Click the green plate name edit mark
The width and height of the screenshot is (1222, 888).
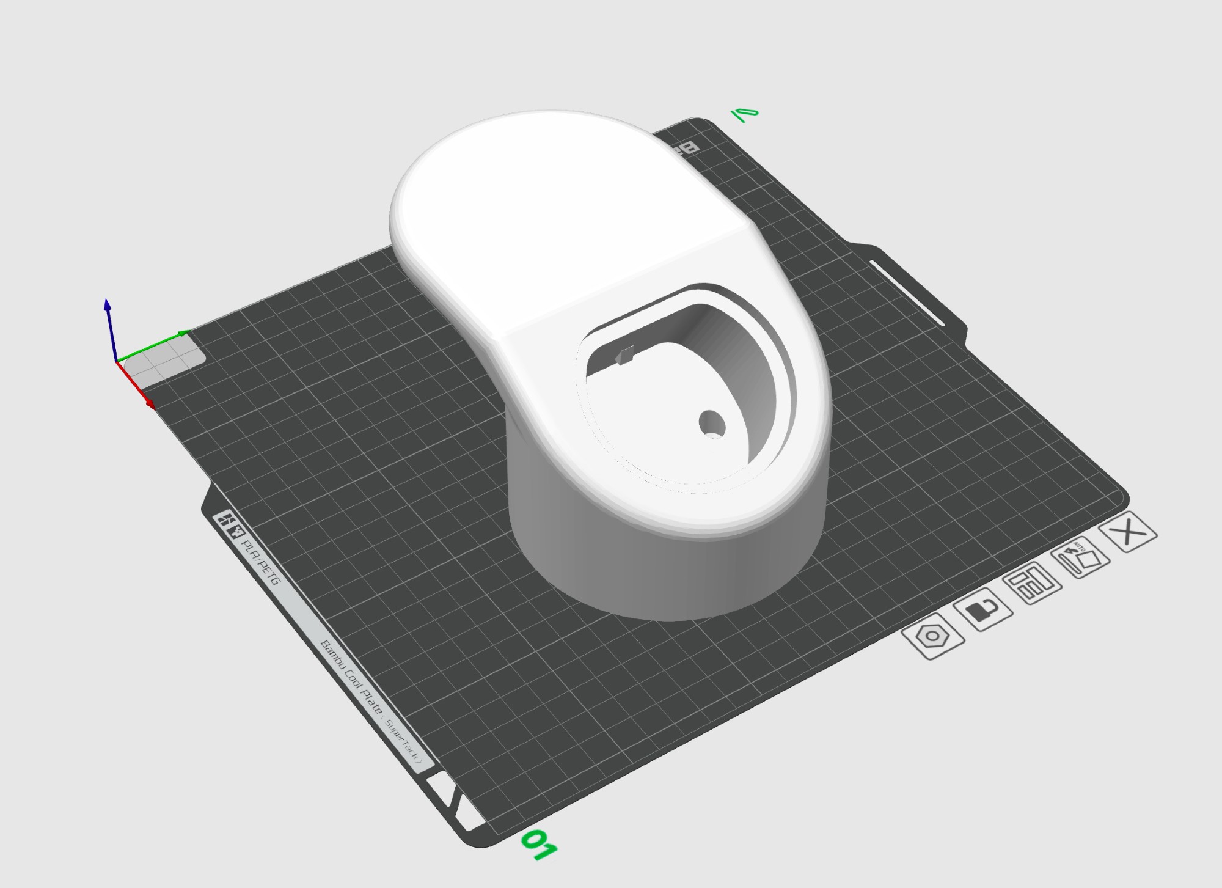pyautogui.click(x=744, y=114)
